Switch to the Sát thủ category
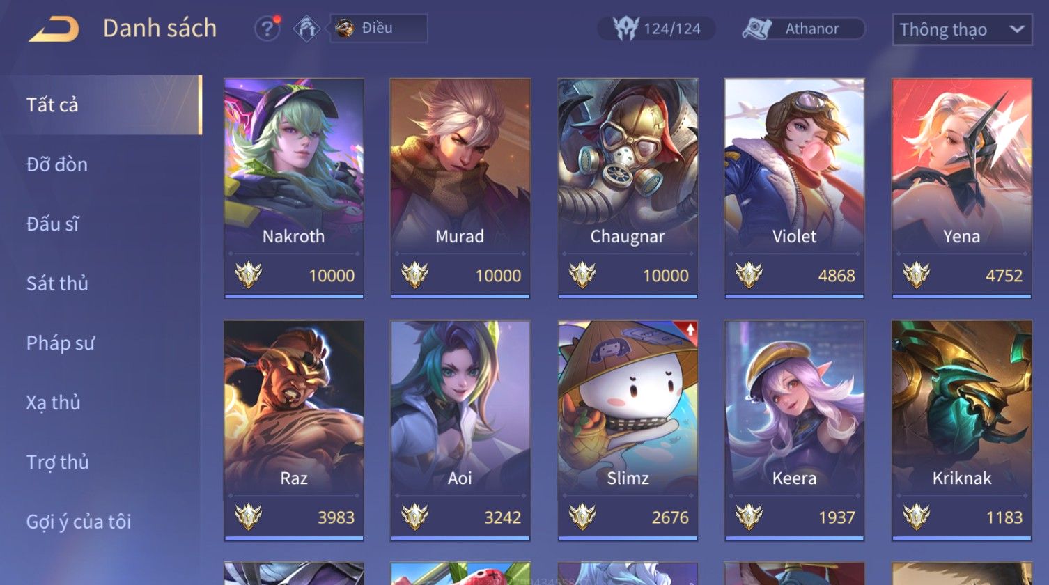This screenshot has height=585, width=1049. click(x=57, y=283)
